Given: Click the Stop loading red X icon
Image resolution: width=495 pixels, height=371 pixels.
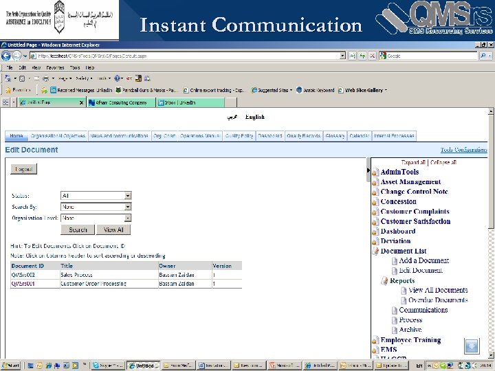Looking at the screenshot, I should [373, 56].
